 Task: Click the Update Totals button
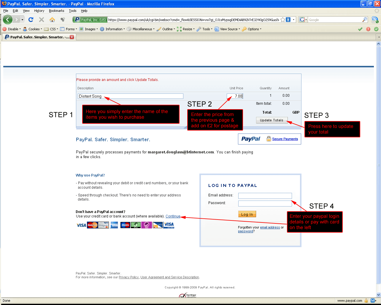pos(272,120)
